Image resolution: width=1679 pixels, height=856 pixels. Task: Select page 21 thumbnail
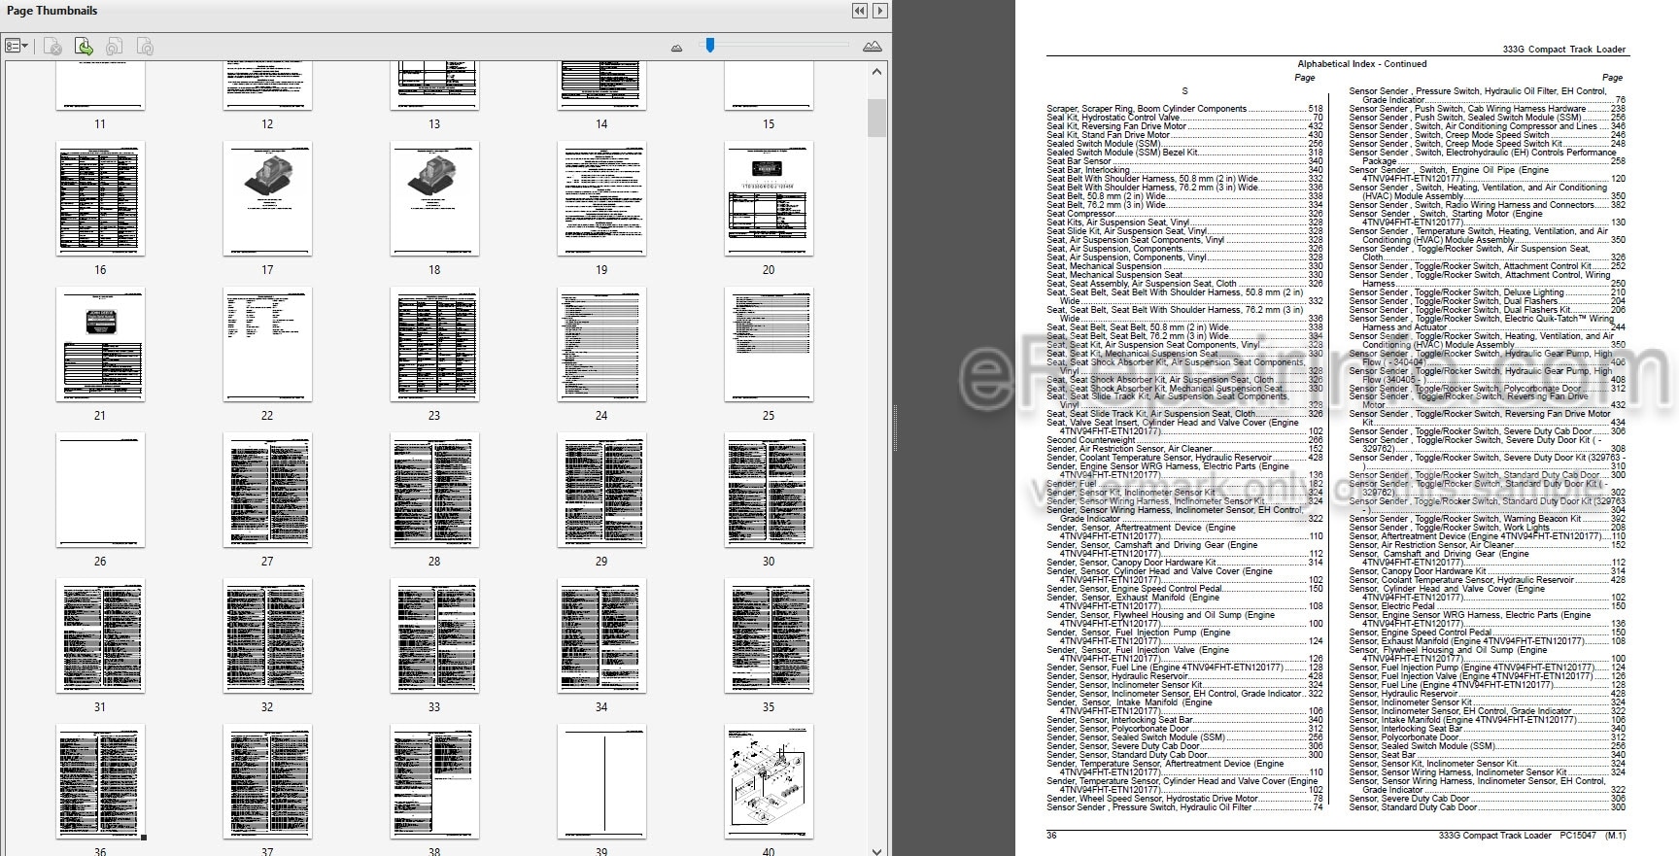point(100,344)
